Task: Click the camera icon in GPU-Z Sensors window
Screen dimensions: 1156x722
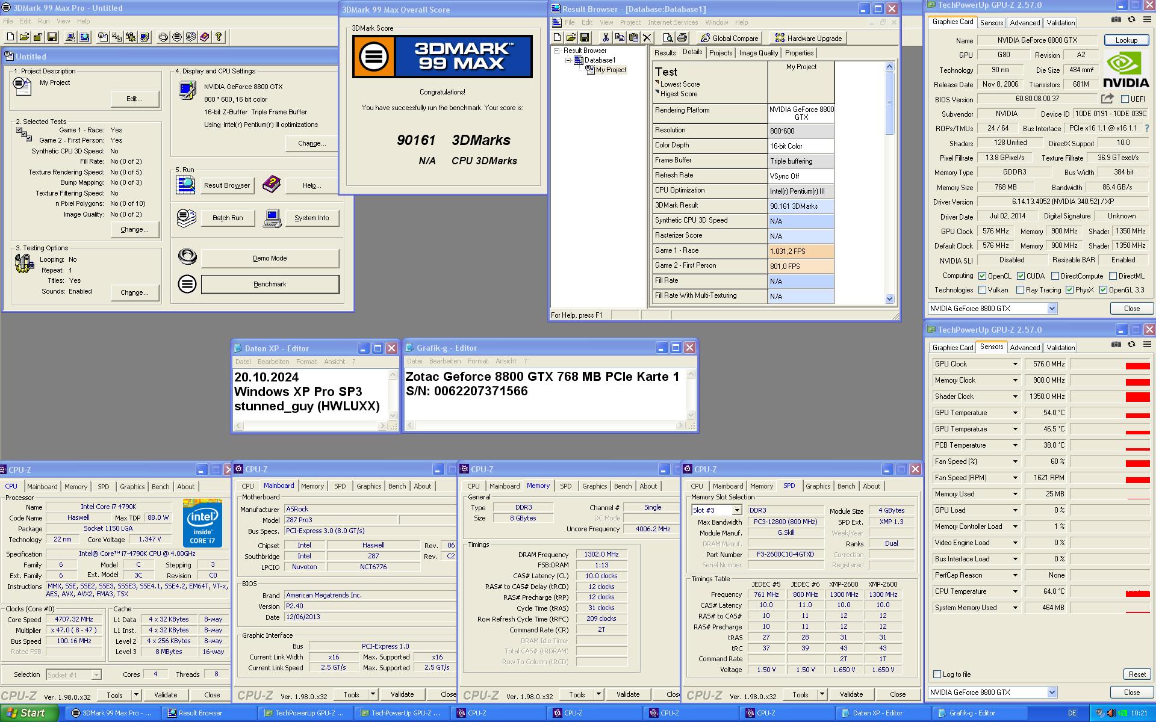Action: point(1116,344)
